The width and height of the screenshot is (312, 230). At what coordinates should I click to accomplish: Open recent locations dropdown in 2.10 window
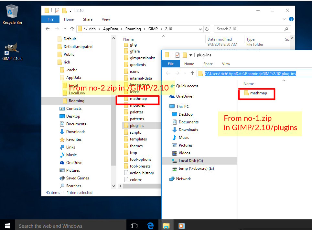(65, 29)
